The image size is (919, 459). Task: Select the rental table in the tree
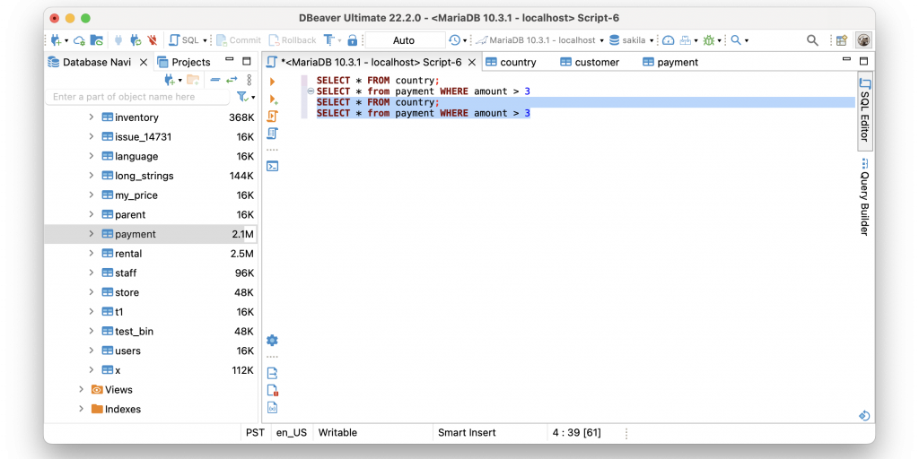point(128,254)
